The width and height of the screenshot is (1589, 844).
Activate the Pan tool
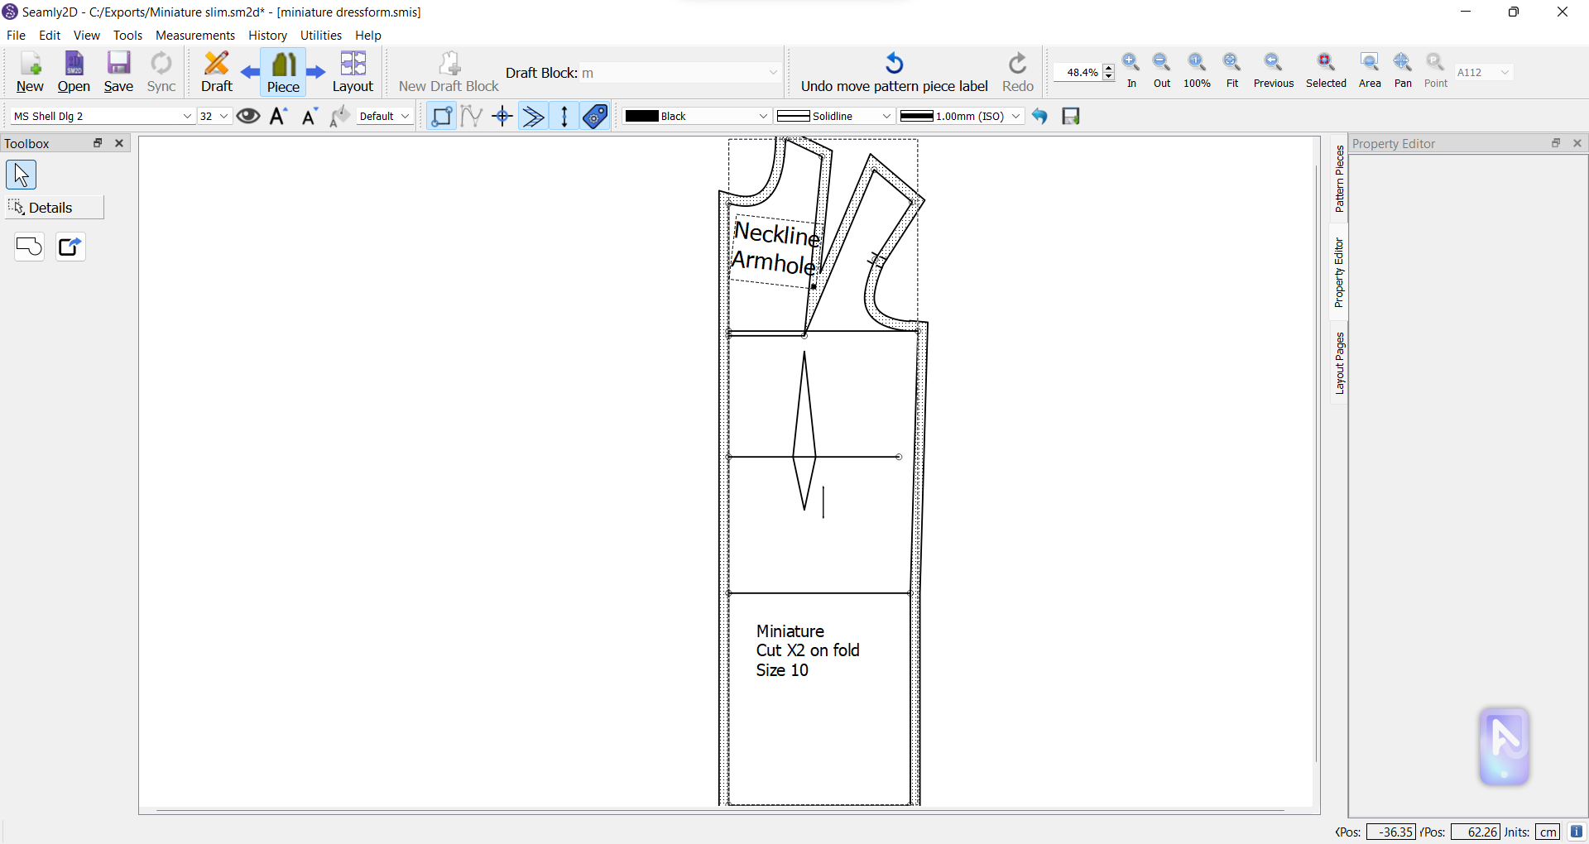tap(1403, 70)
